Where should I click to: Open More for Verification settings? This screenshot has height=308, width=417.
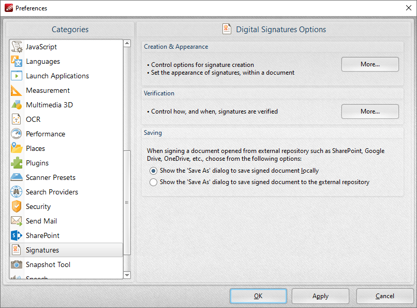coord(370,111)
